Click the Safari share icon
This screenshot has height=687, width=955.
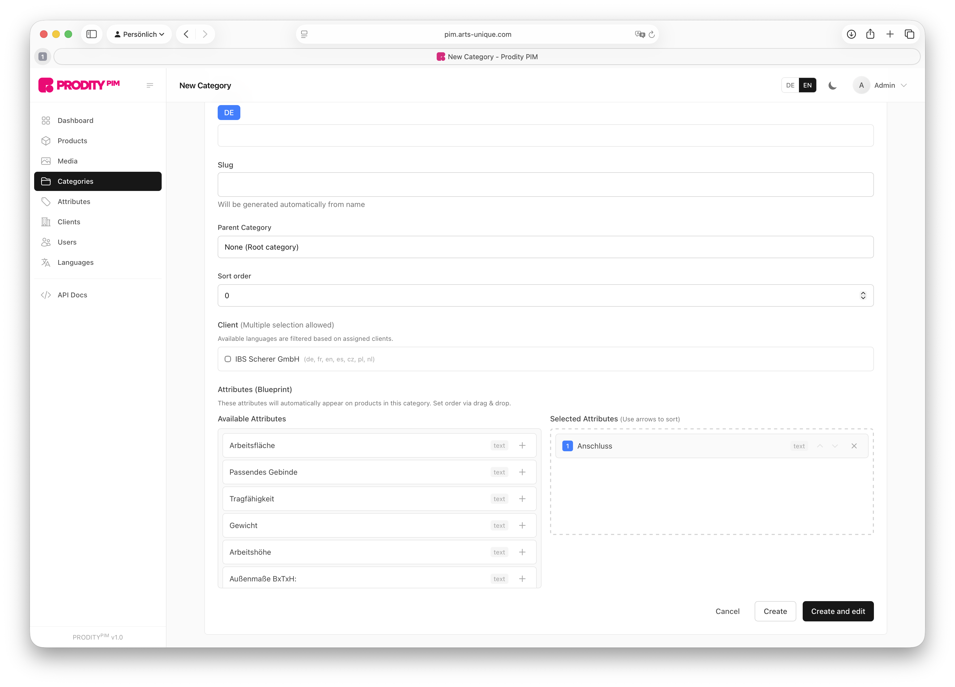[x=870, y=34]
